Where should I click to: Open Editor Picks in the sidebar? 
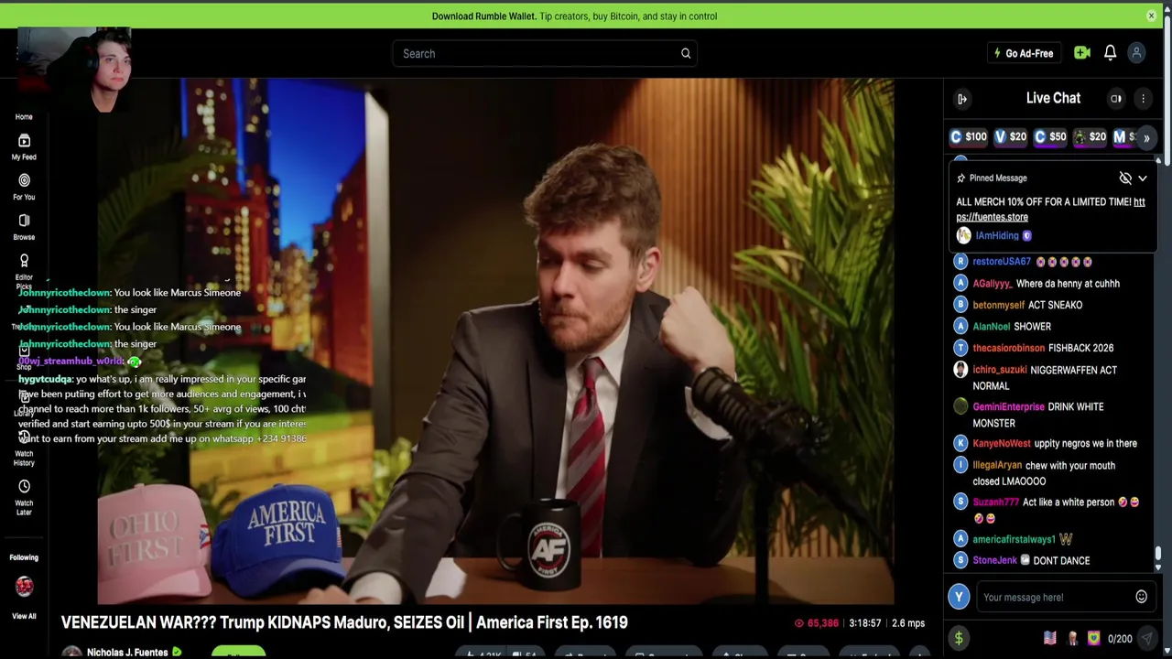[x=24, y=271]
